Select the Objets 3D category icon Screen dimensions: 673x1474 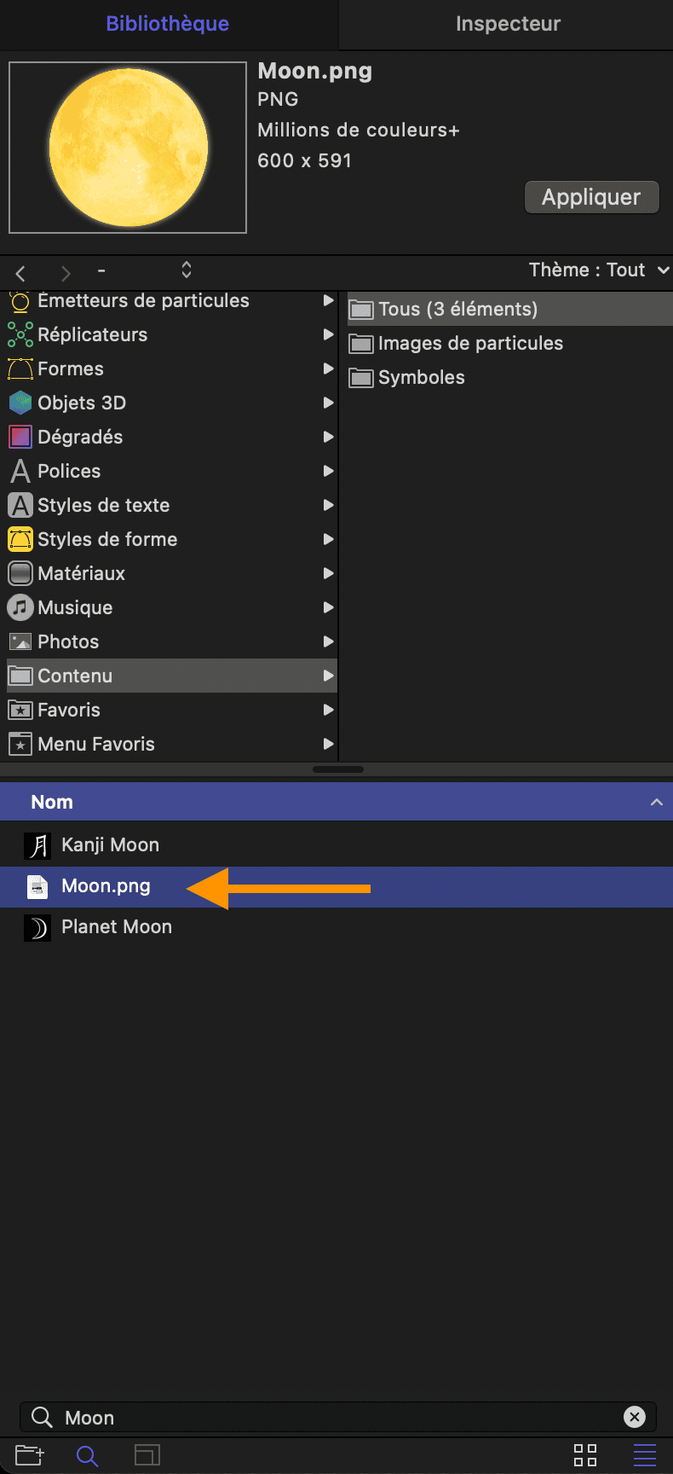pos(20,403)
